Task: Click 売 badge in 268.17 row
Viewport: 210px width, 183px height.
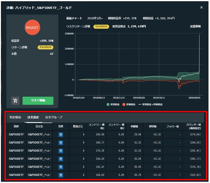Action: pyautogui.click(x=61, y=143)
